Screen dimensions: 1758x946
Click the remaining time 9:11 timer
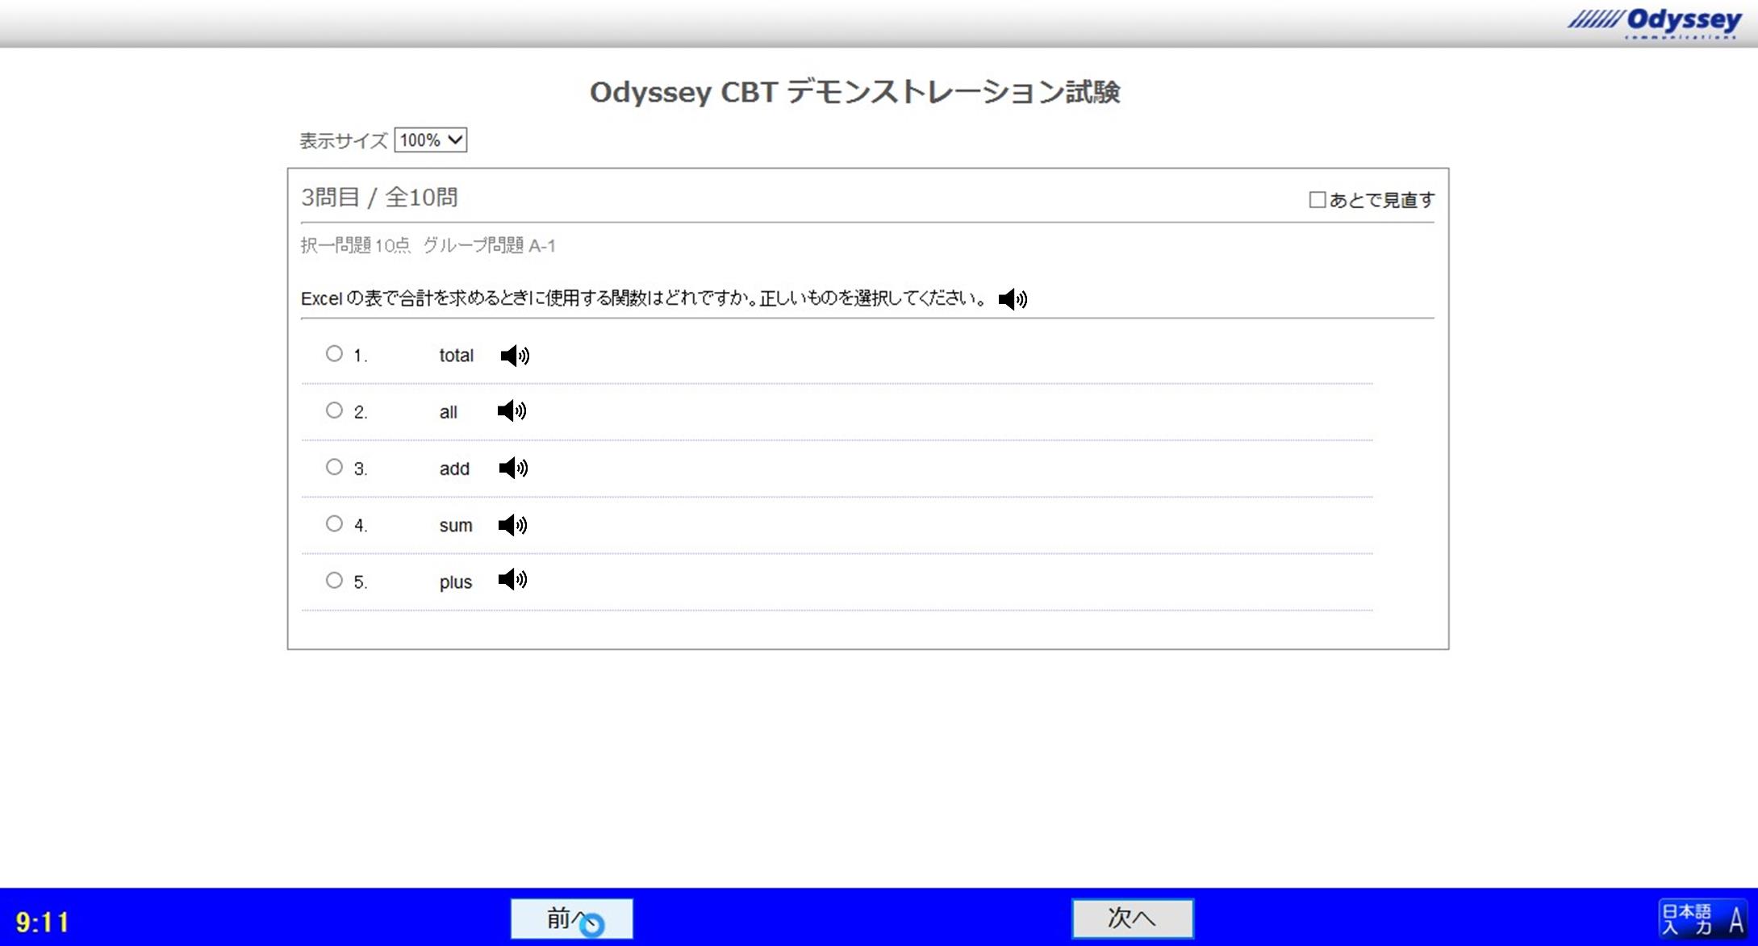coord(43,922)
